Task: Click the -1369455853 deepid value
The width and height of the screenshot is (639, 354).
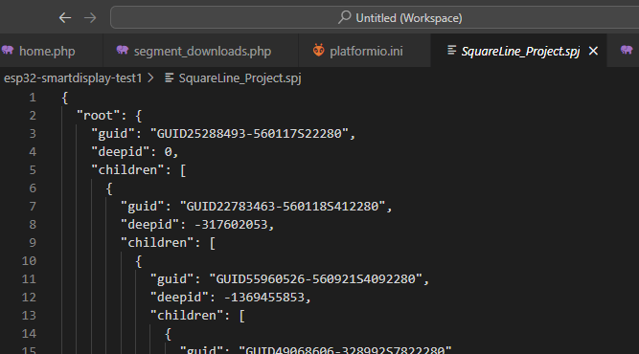Action: pos(264,298)
